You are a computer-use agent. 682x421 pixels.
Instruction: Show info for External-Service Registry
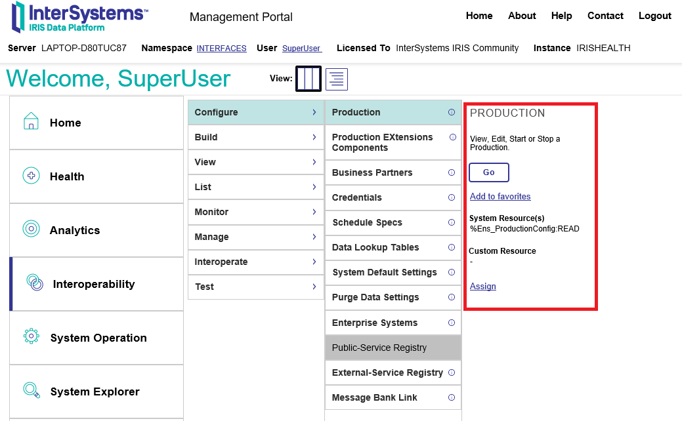pos(452,372)
